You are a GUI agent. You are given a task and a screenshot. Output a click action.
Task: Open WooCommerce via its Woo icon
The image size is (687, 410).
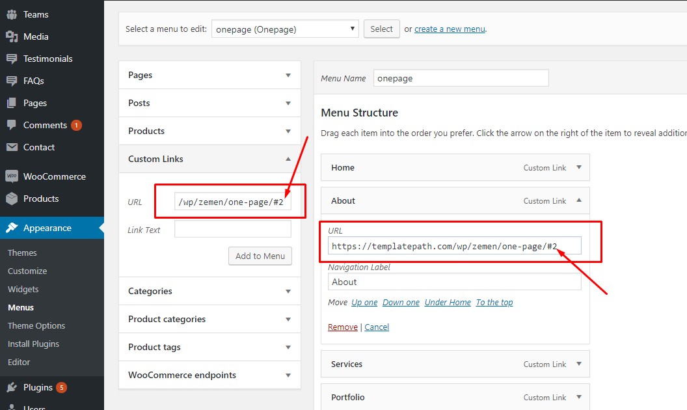tap(11, 176)
